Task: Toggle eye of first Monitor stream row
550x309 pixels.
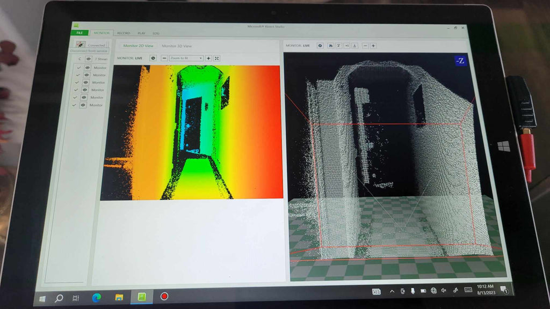Action: coord(88,68)
